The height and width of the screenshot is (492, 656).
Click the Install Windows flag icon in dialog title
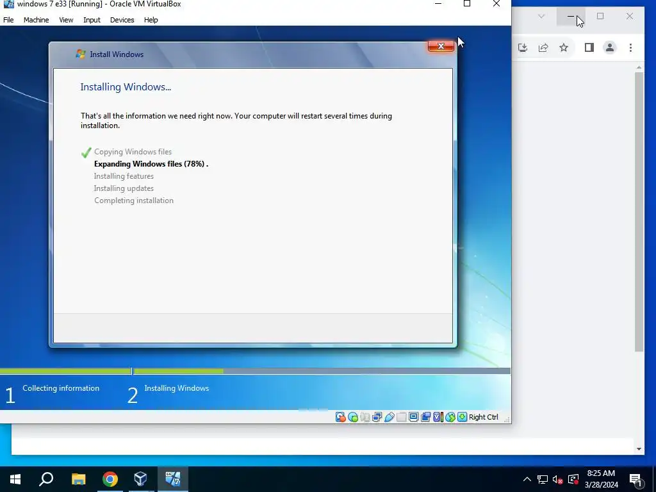tap(80, 54)
